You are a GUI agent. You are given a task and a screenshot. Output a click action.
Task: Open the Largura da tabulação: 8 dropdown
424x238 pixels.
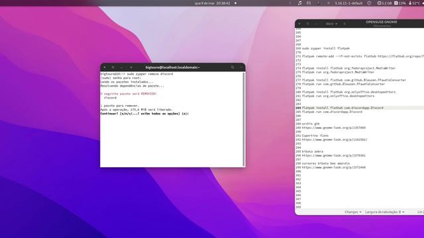pos(384,212)
